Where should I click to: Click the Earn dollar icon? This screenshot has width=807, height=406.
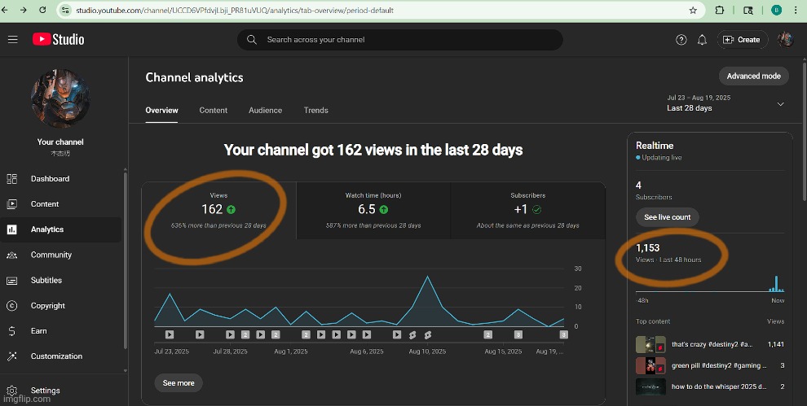tap(12, 331)
